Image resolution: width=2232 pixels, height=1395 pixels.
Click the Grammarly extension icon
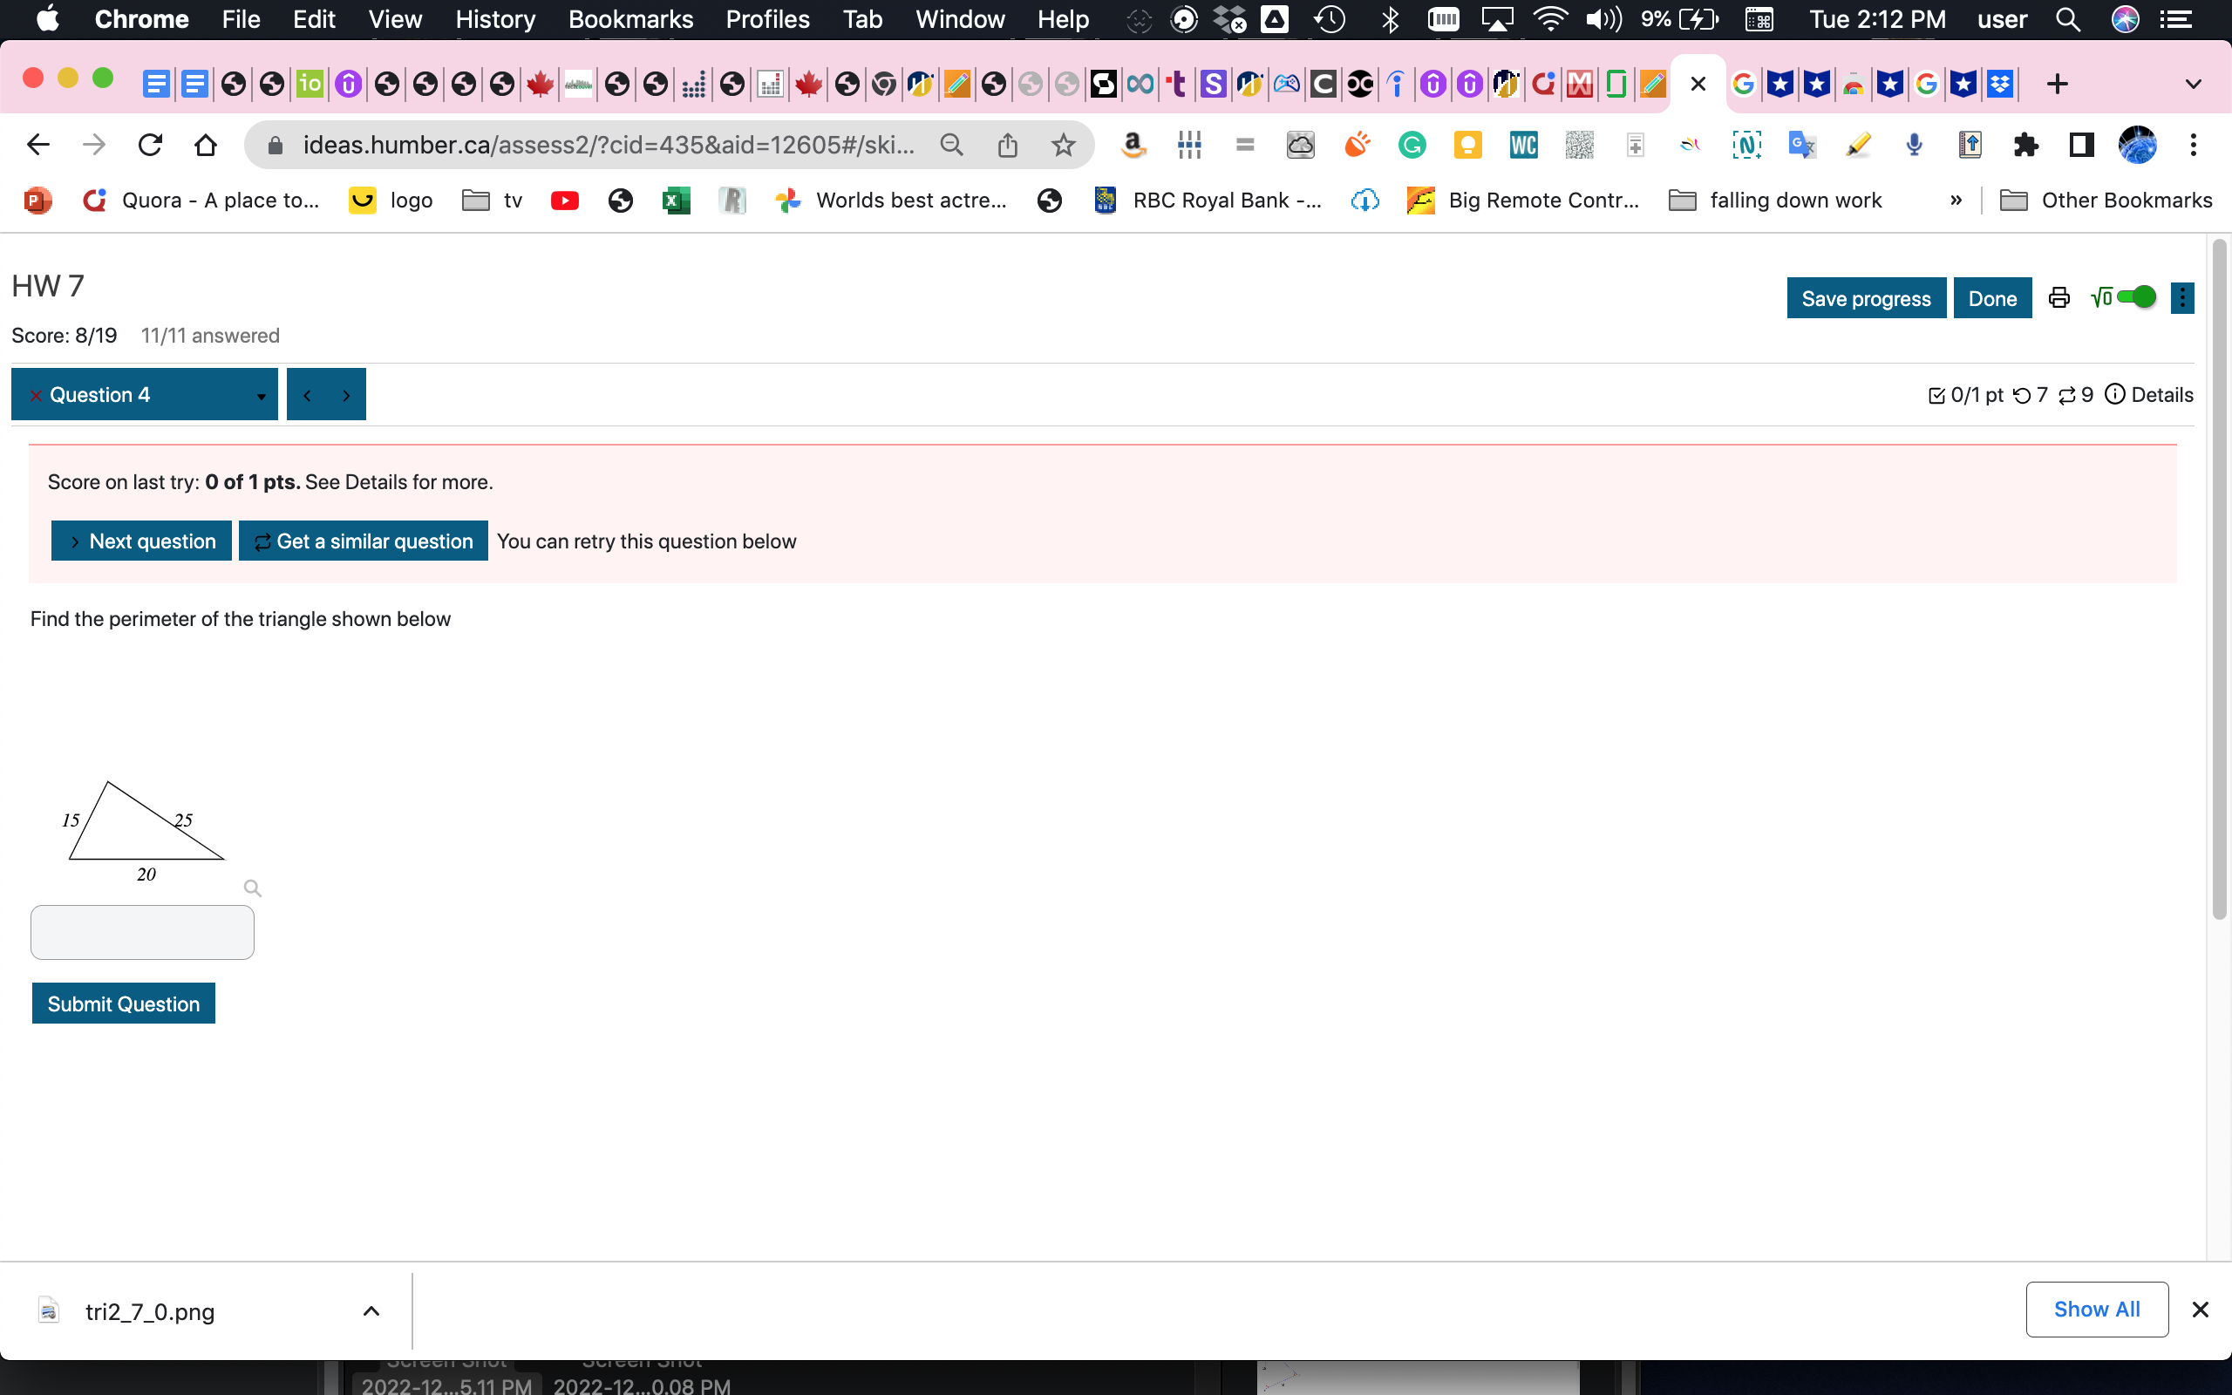tap(1412, 145)
